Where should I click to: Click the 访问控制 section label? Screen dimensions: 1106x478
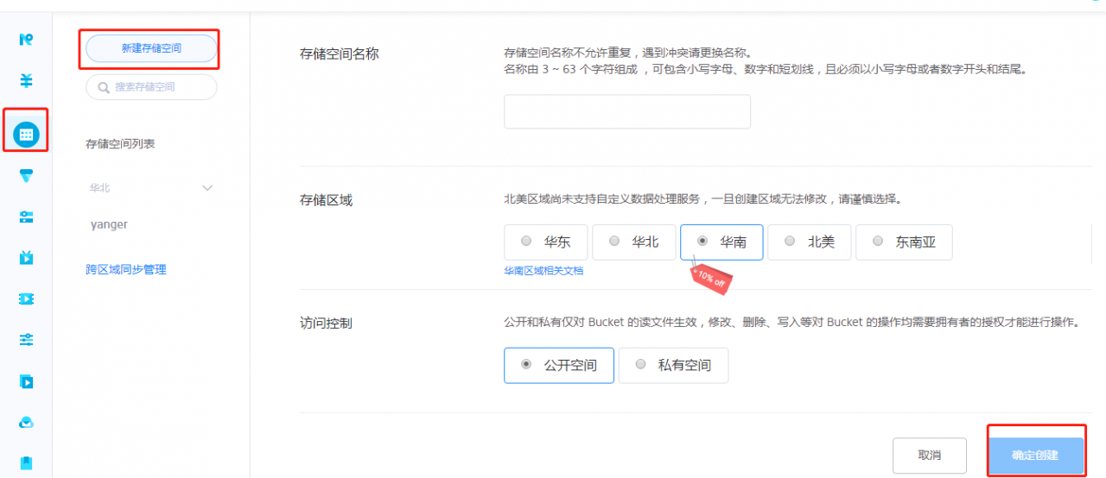click(326, 323)
